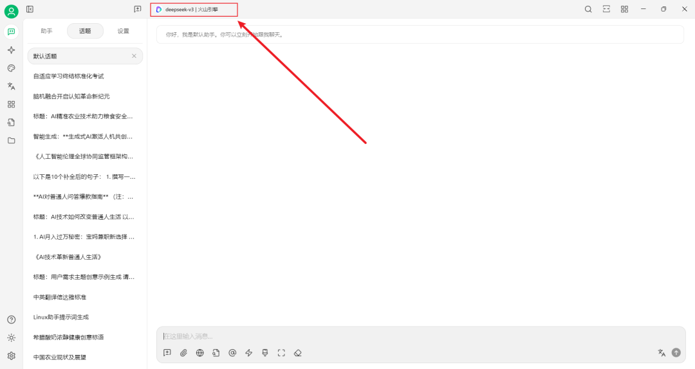Expand input box with fullscreen icon
The image size is (695, 369).
[x=281, y=353]
